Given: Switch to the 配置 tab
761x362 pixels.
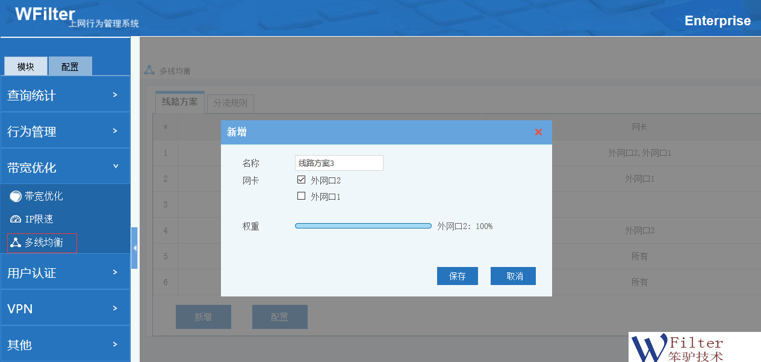Looking at the screenshot, I should (x=70, y=67).
